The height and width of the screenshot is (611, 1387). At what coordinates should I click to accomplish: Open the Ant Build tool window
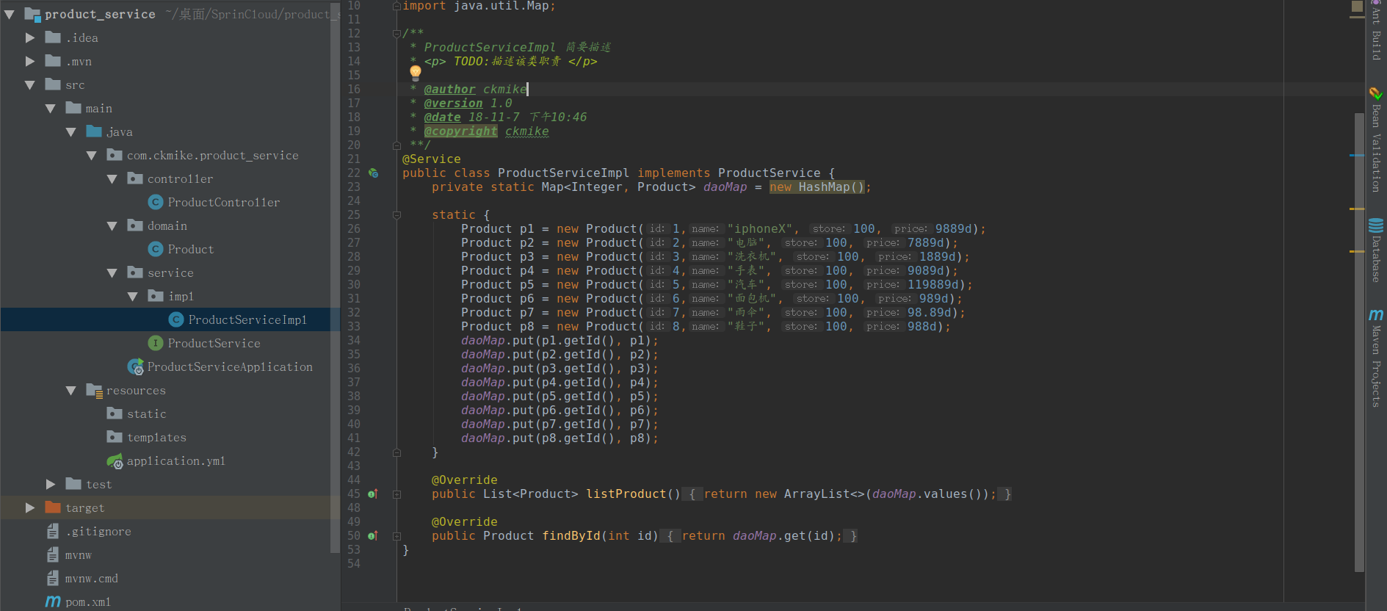click(x=1376, y=31)
